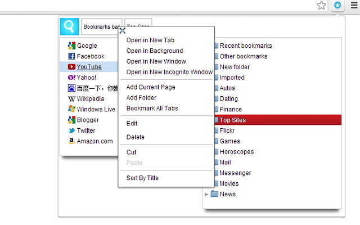Click the Twitter bird favicon
The height and width of the screenshot is (225, 360).
[x=71, y=130]
